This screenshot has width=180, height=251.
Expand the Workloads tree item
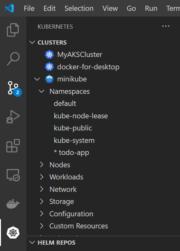(42, 177)
